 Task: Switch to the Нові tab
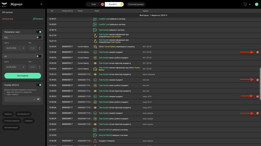(95, 4)
